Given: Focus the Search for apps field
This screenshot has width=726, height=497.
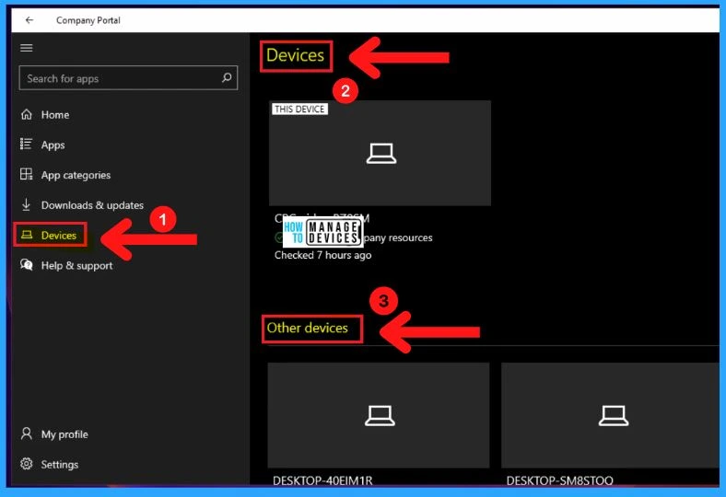Looking at the screenshot, I should click(128, 77).
